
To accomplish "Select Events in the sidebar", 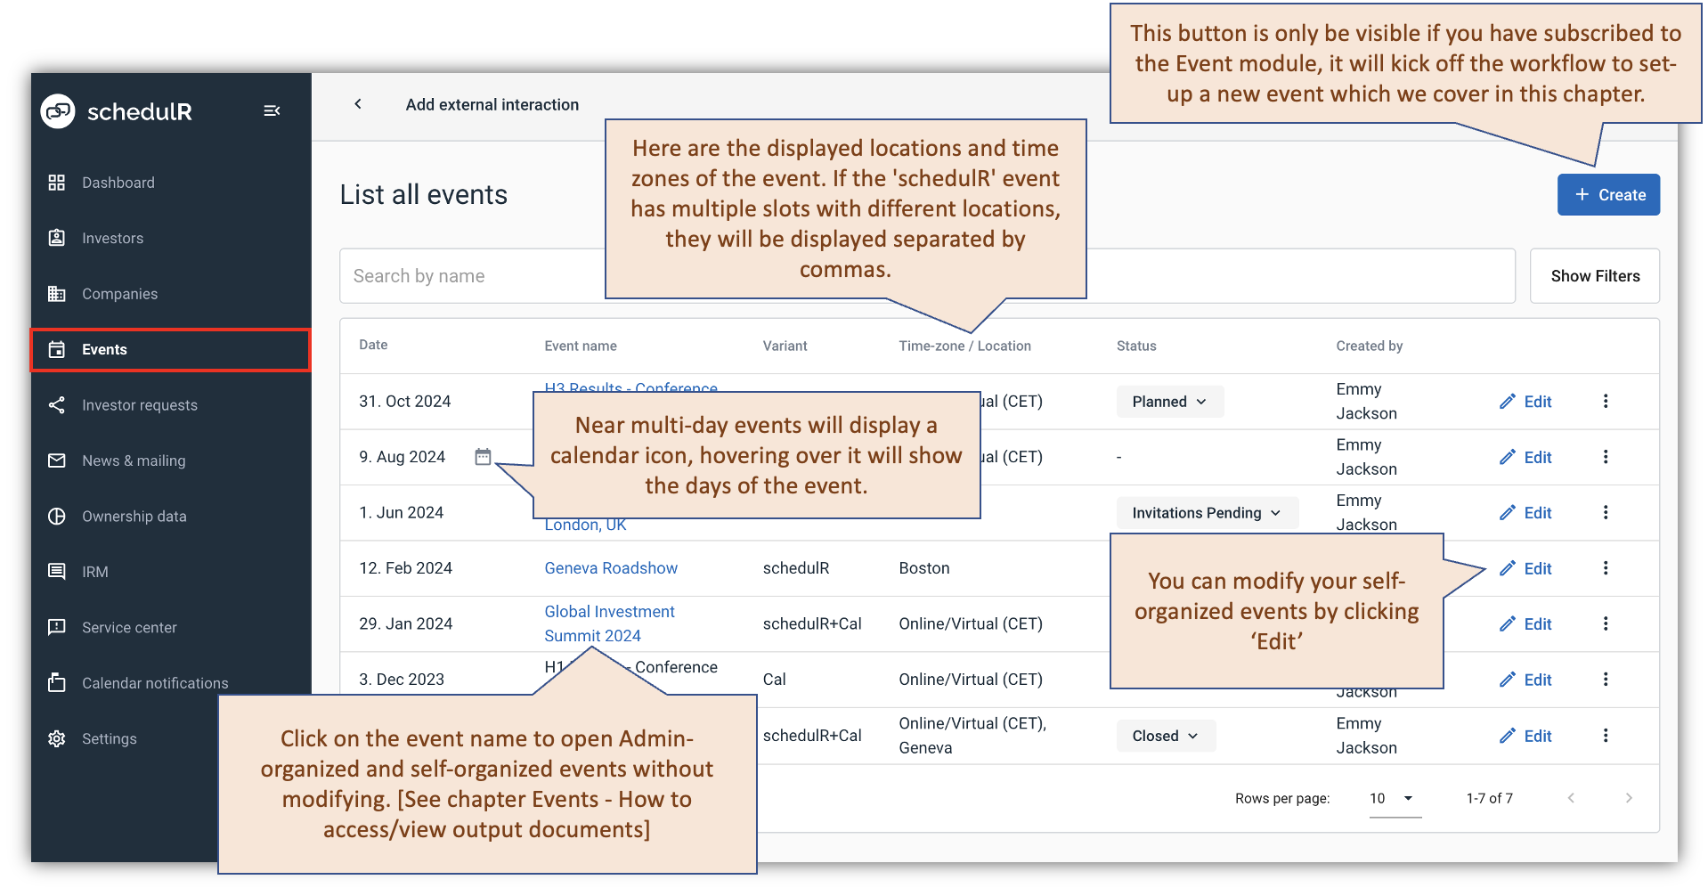I will (104, 349).
